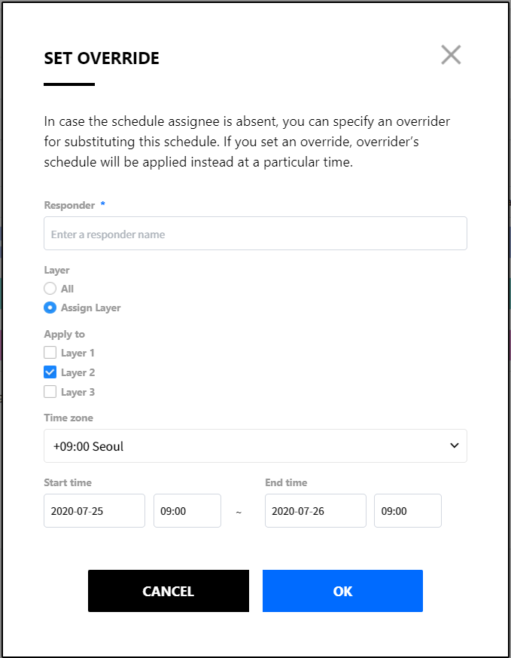
Task: Uncheck the Layer 2 checkbox
Action: coord(50,372)
